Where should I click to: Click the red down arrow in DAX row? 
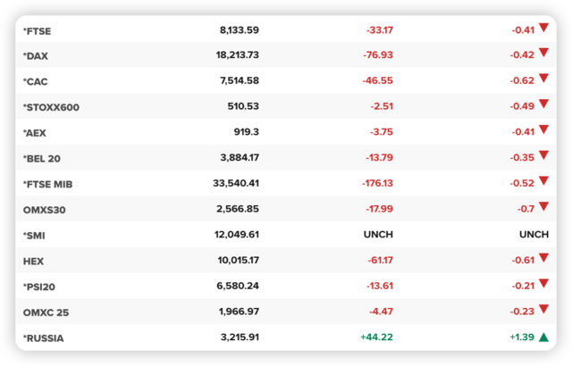[543, 53]
